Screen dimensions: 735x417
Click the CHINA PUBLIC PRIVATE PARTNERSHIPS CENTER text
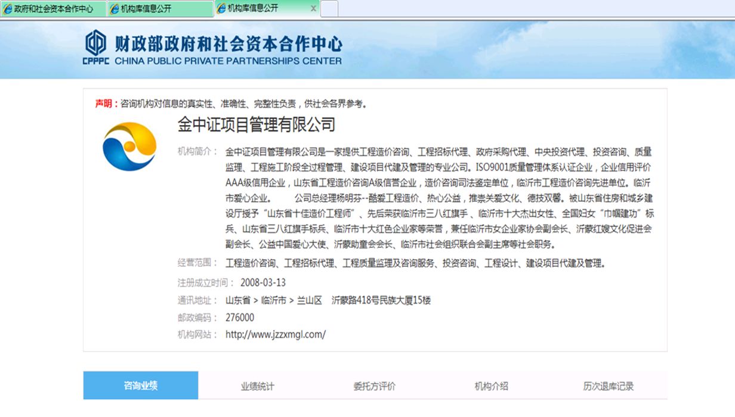point(228,61)
